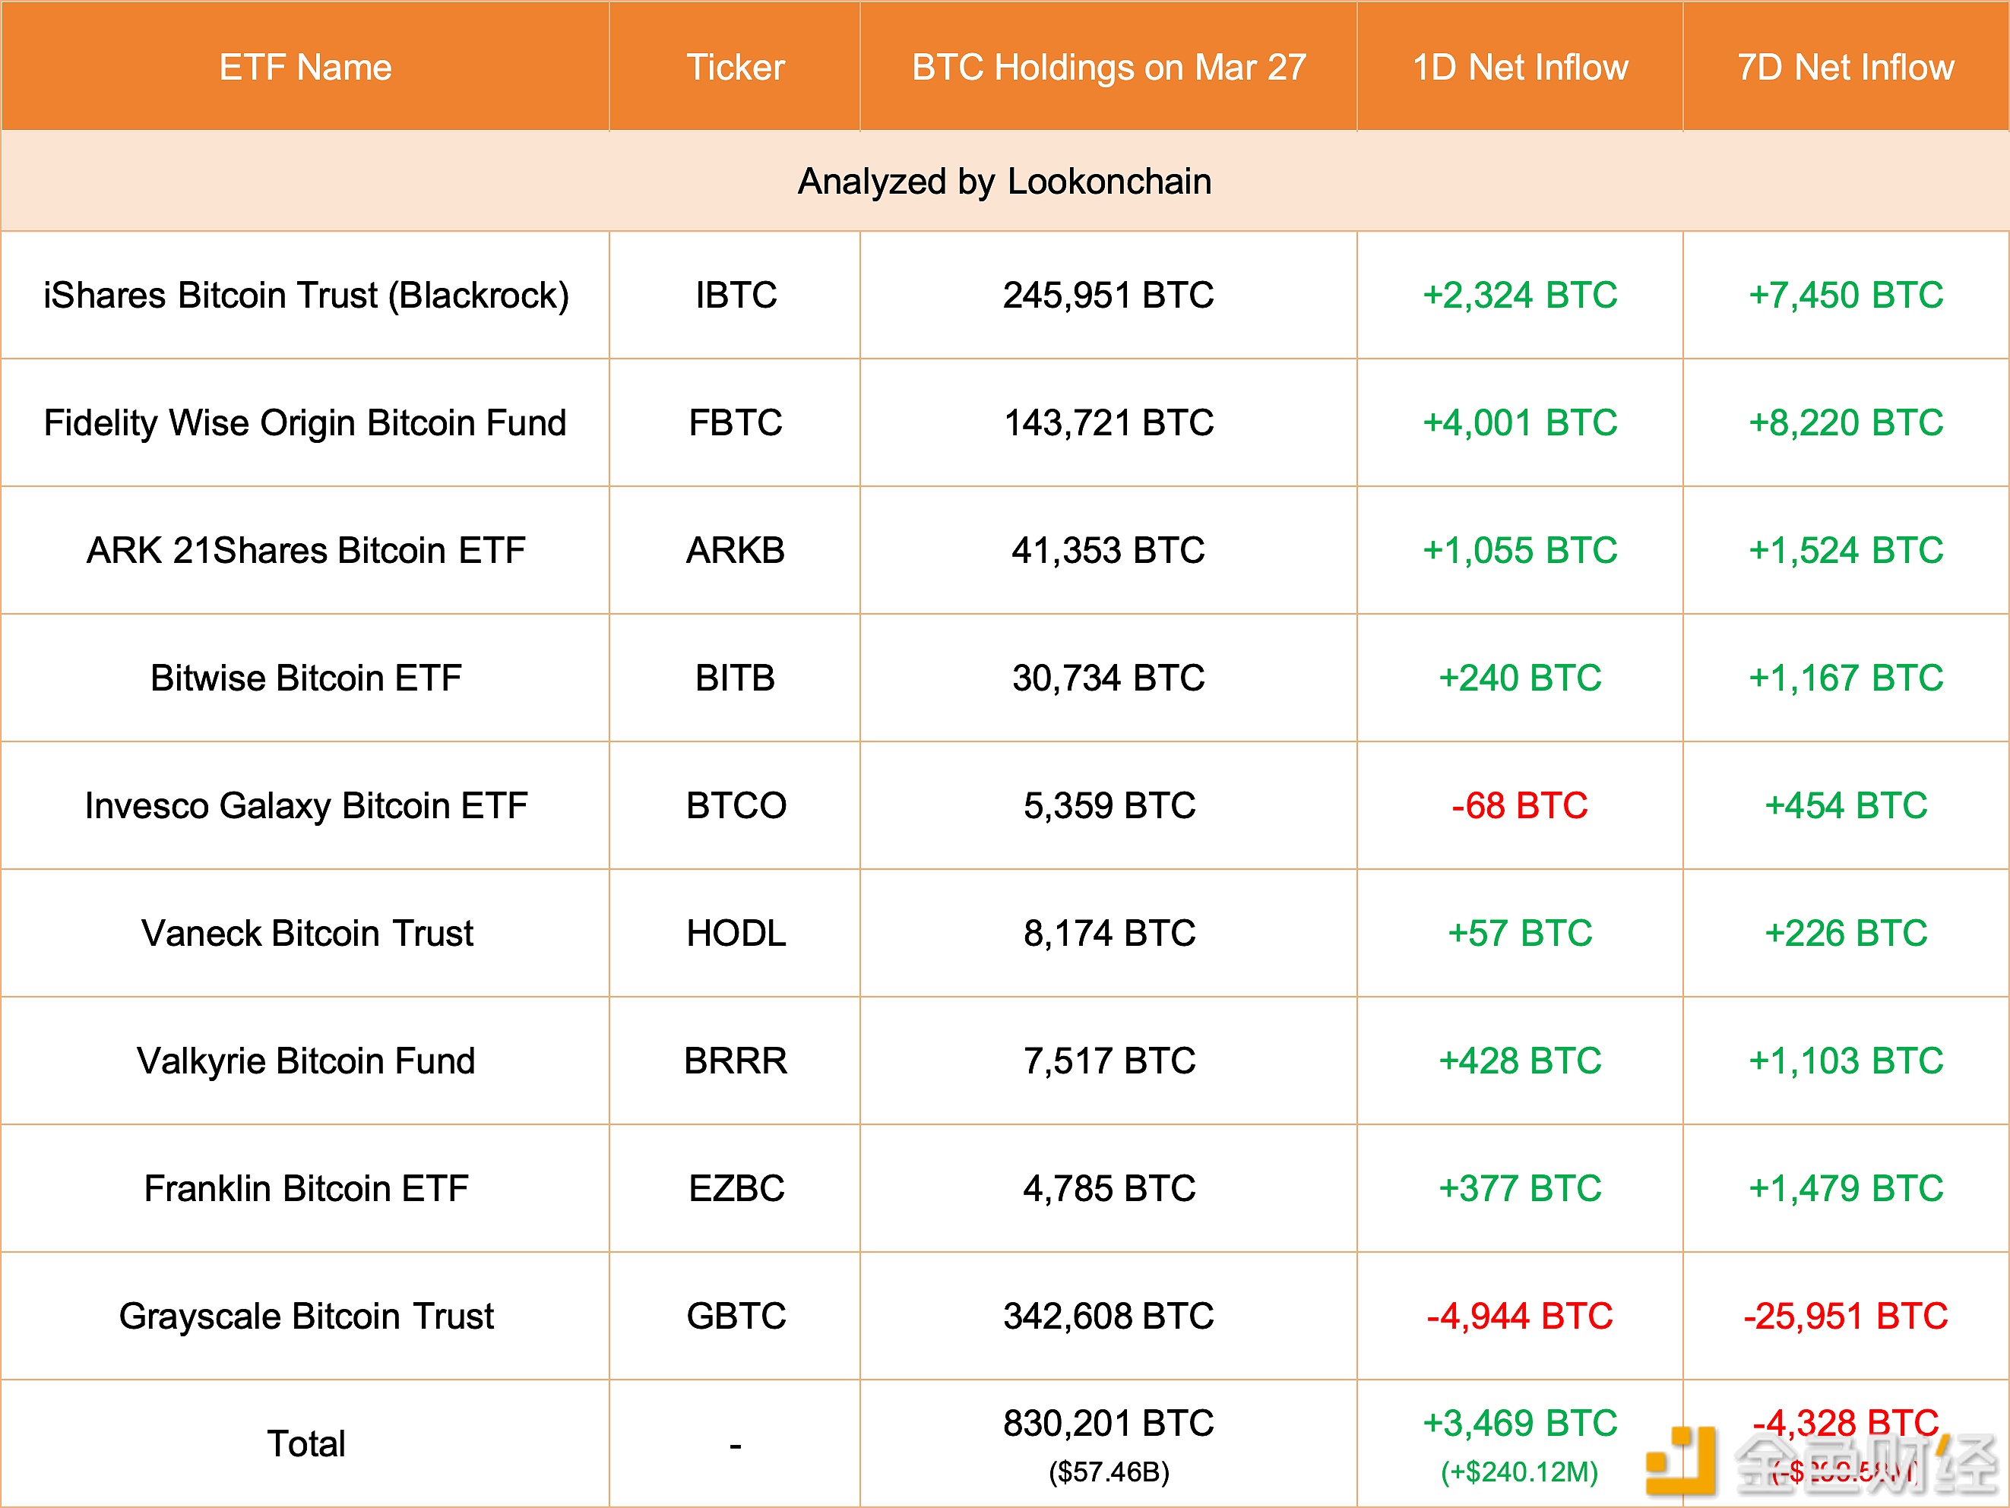Click the 30,734 BTC holdings cell
The height and width of the screenshot is (1508, 2010).
pos(1109,678)
